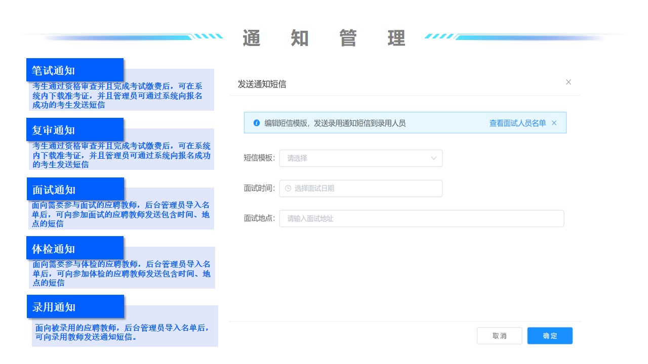Screen dimensions: 648x364
Task: Confirm sending with the 确定 button
Action: (x=550, y=336)
